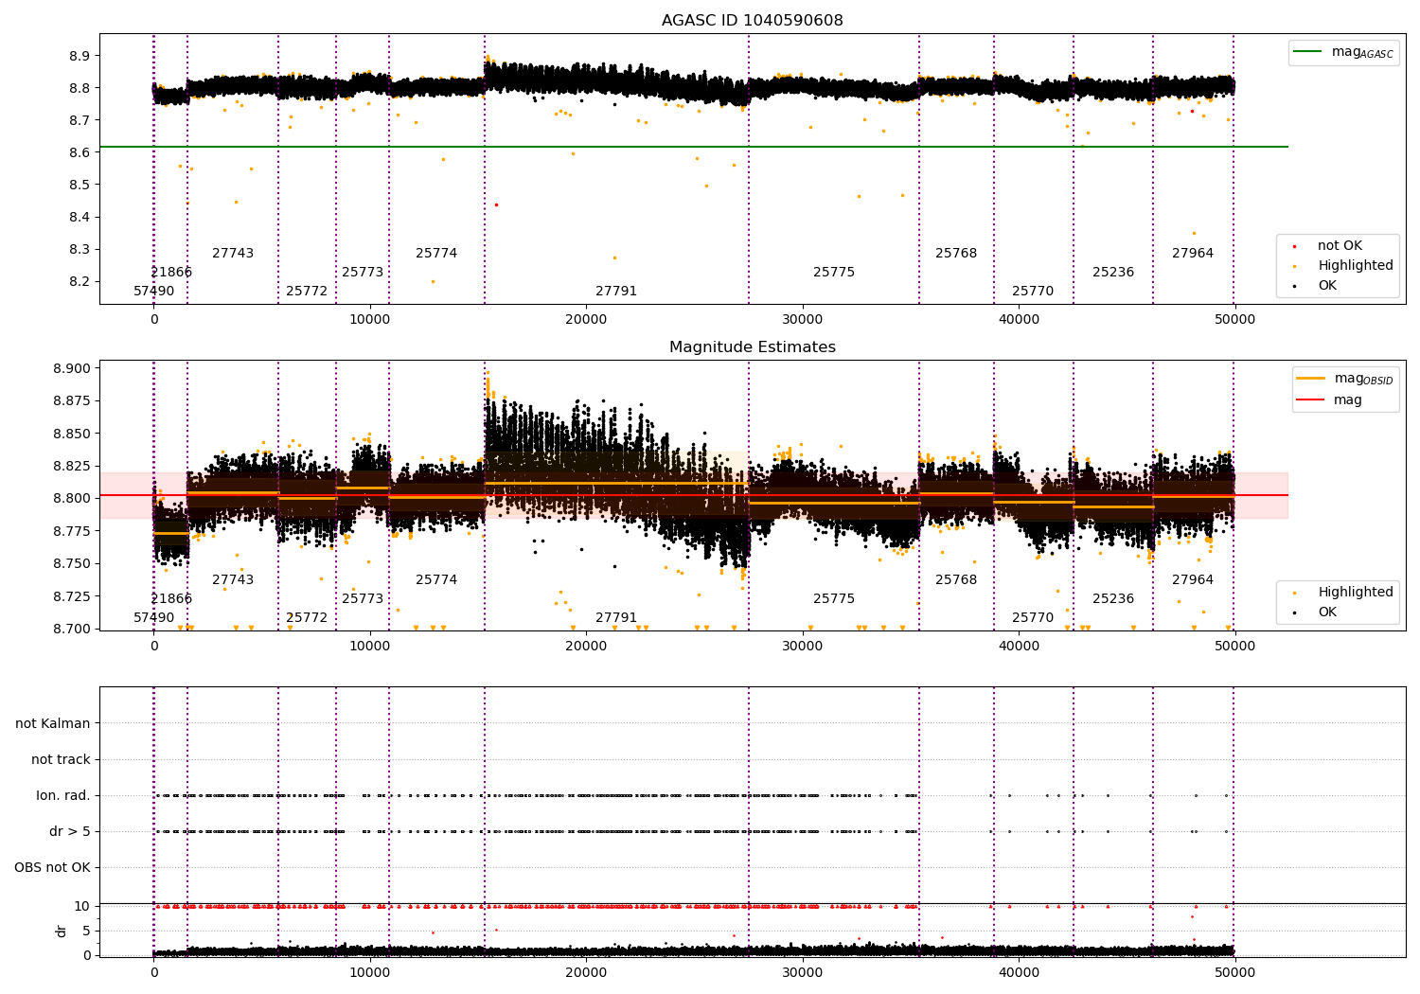
Task: Click the 10 y-tick on the dr axis
Action: click(82, 907)
